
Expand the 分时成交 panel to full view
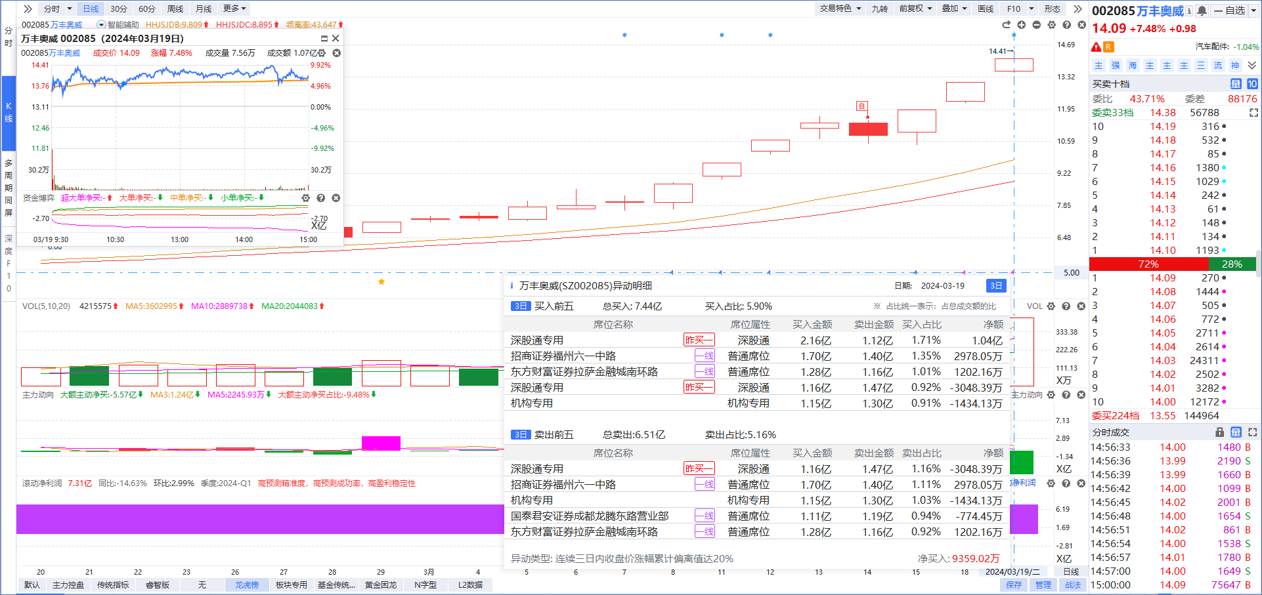tap(1253, 432)
